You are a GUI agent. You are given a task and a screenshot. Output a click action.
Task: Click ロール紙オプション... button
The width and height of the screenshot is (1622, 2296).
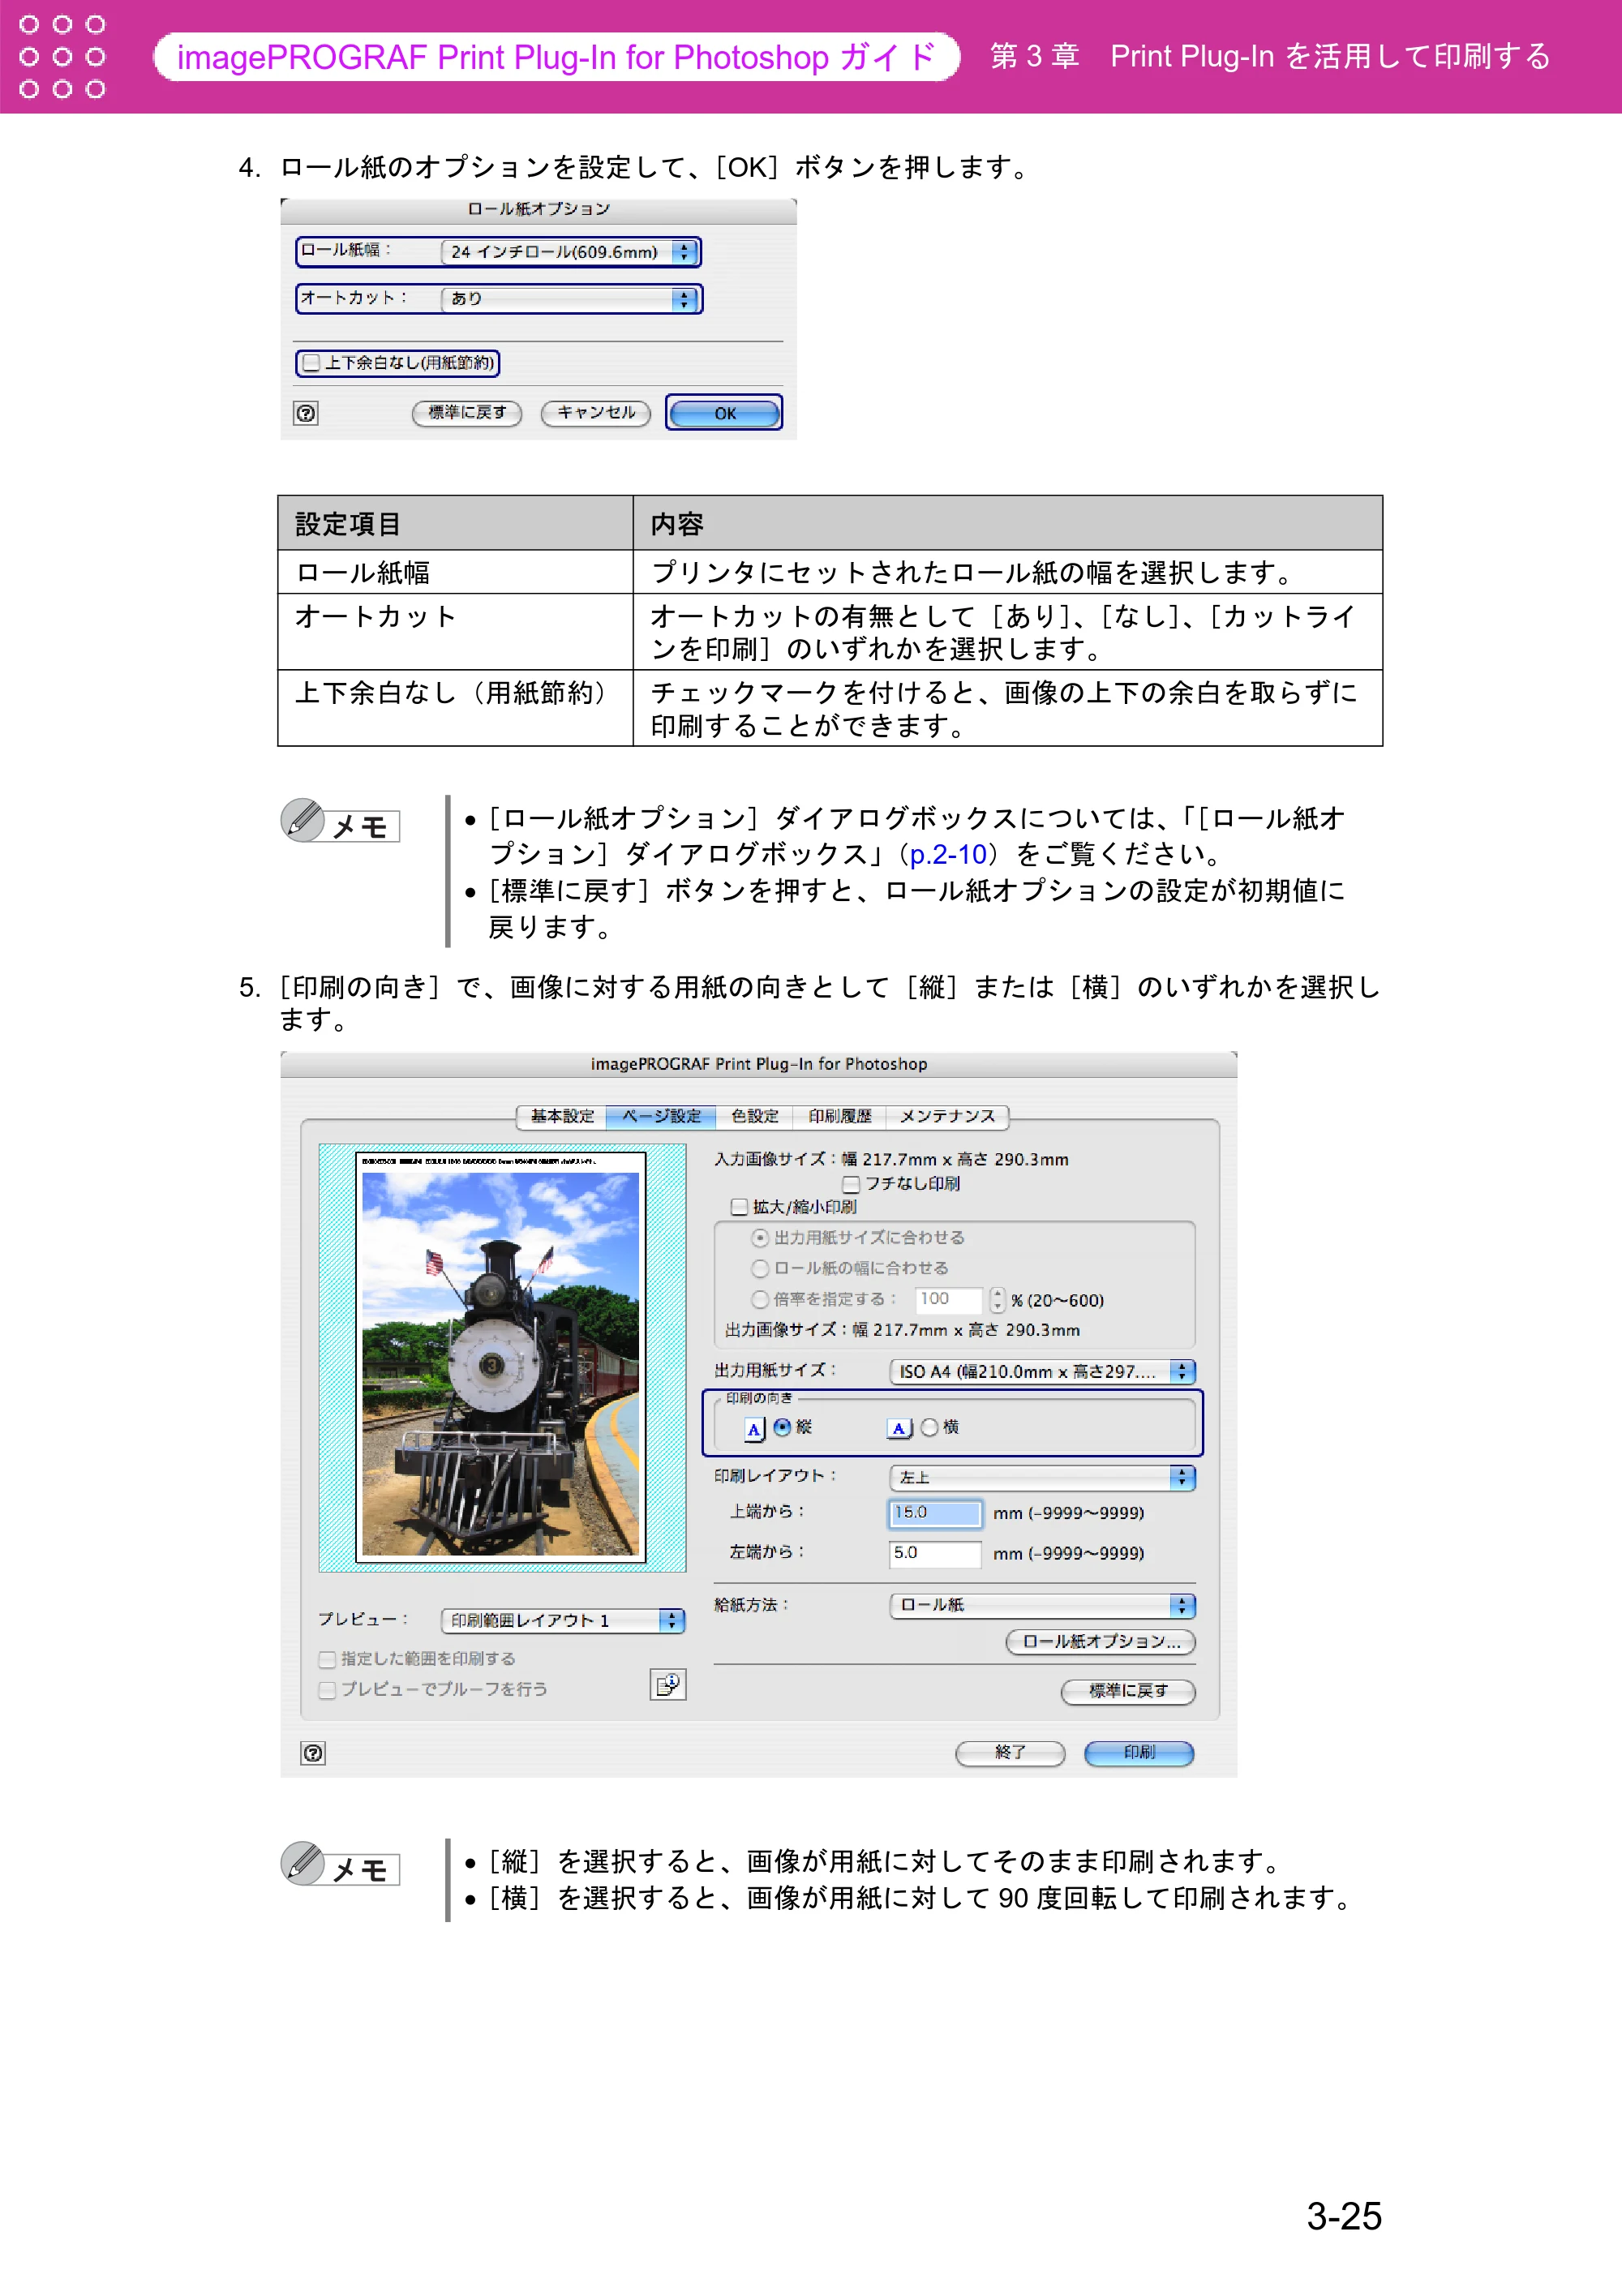[x=1101, y=1642]
